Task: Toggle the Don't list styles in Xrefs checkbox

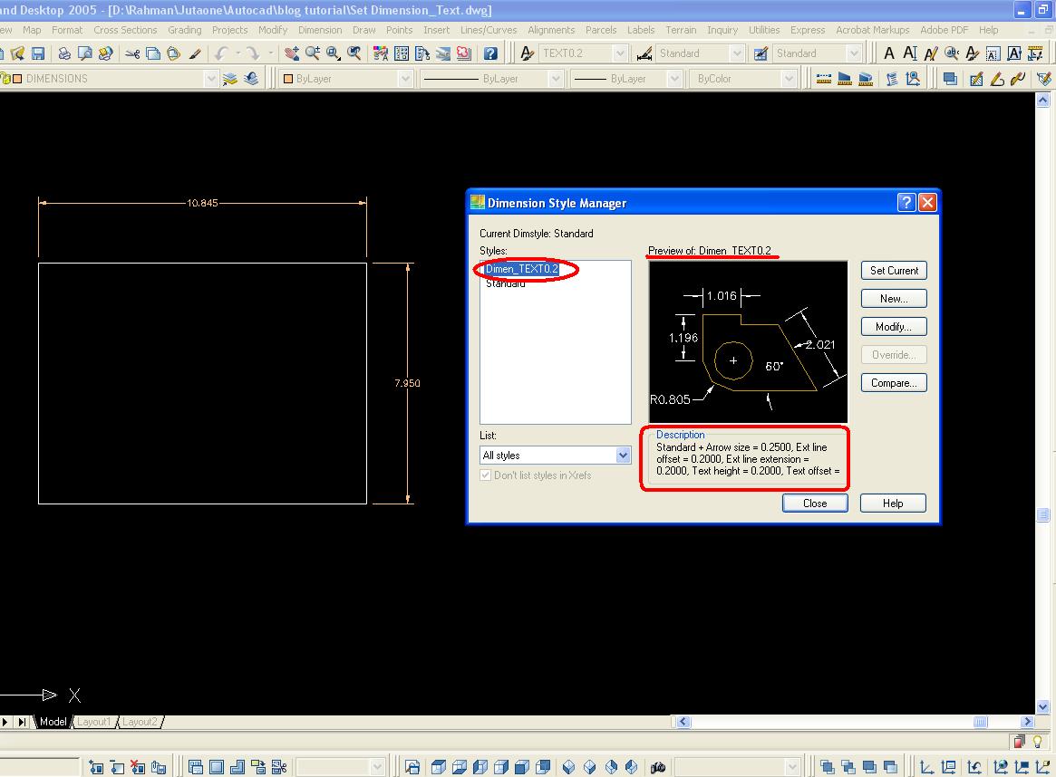Action: (487, 475)
